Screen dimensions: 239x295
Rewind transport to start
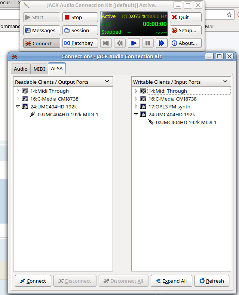[106, 43]
